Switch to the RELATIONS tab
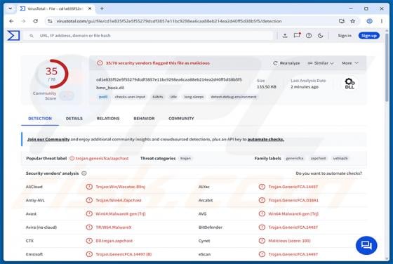The width and height of the screenshot is (393, 264). coord(108,119)
